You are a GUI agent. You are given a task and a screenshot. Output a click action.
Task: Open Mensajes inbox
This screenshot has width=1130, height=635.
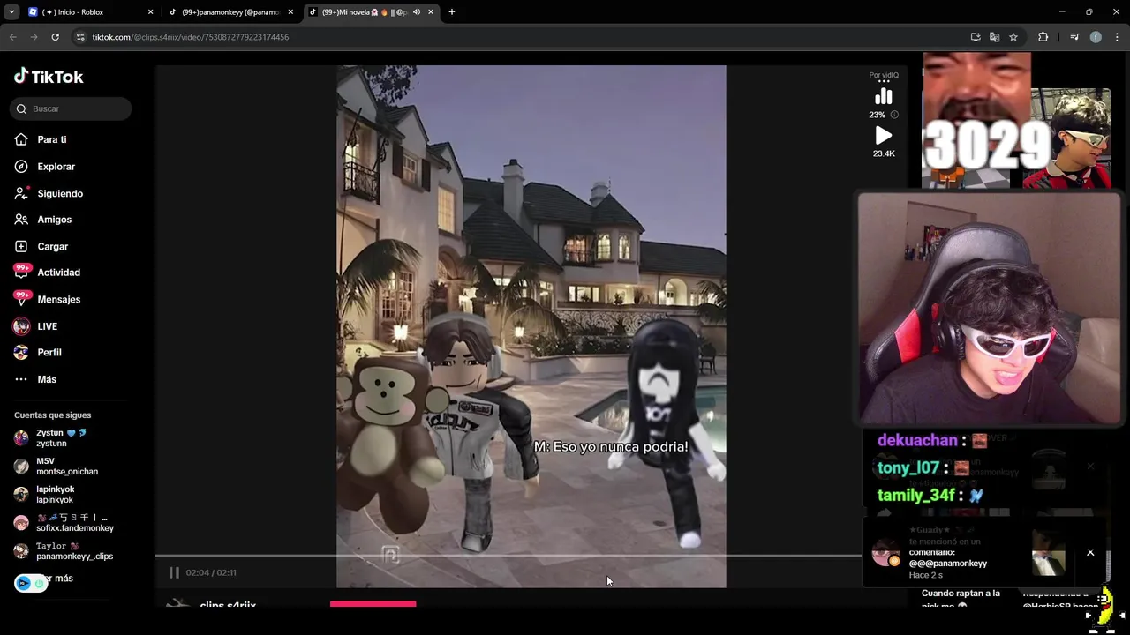pyautogui.click(x=58, y=300)
